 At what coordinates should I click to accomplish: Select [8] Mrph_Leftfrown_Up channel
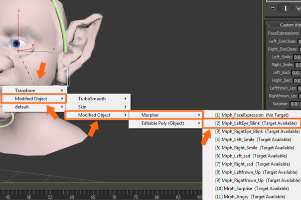click(252, 172)
